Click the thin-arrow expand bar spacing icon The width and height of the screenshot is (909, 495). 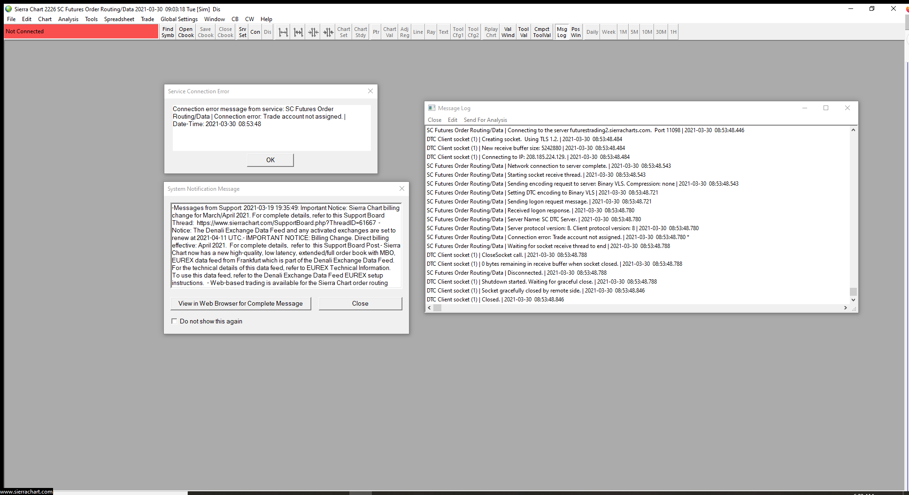point(283,32)
